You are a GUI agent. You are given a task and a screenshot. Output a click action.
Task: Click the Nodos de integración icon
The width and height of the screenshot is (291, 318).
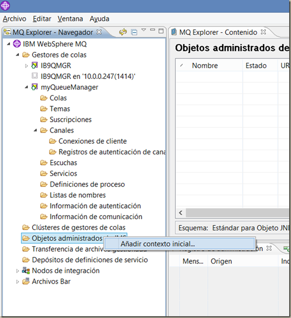[x=26, y=270]
